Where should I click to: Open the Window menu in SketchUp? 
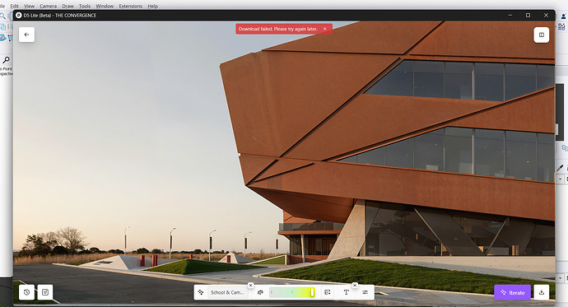pyautogui.click(x=105, y=6)
